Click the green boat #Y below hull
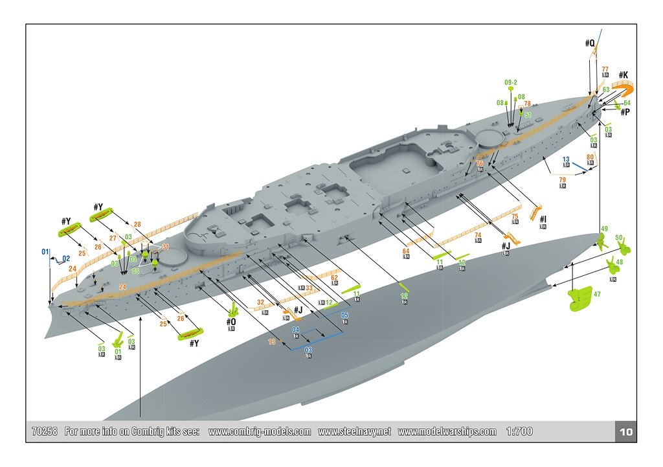This screenshot has width=663, height=467. pos(190,334)
